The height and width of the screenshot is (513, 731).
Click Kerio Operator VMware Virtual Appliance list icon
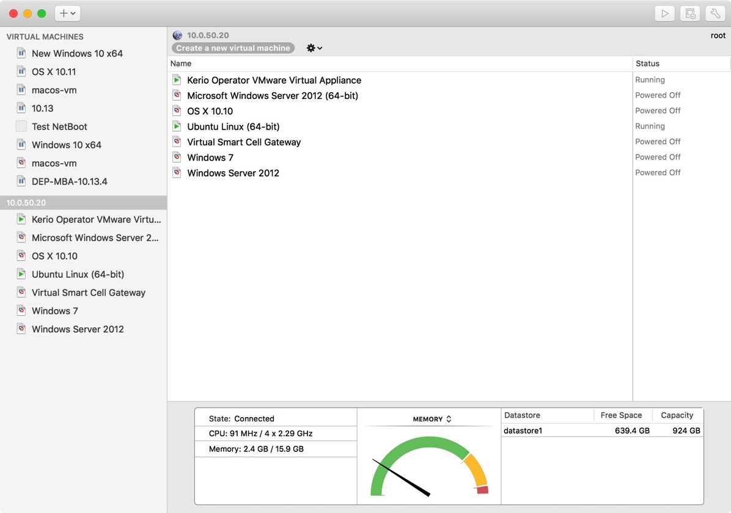point(177,79)
